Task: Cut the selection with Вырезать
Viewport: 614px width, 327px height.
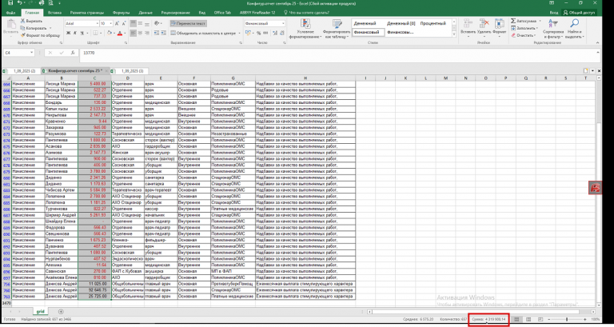Action: pyautogui.click(x=32, y=21)
